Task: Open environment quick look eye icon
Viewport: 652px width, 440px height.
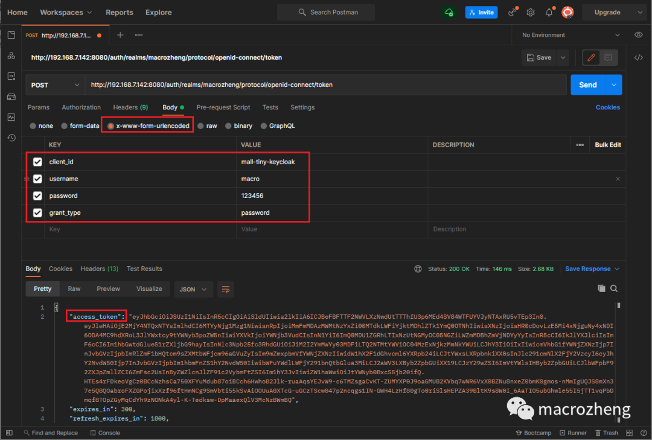Action: [638, 35]
